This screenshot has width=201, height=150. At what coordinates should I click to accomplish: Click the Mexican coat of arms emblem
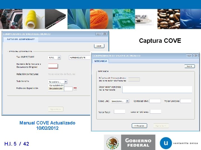113,142
